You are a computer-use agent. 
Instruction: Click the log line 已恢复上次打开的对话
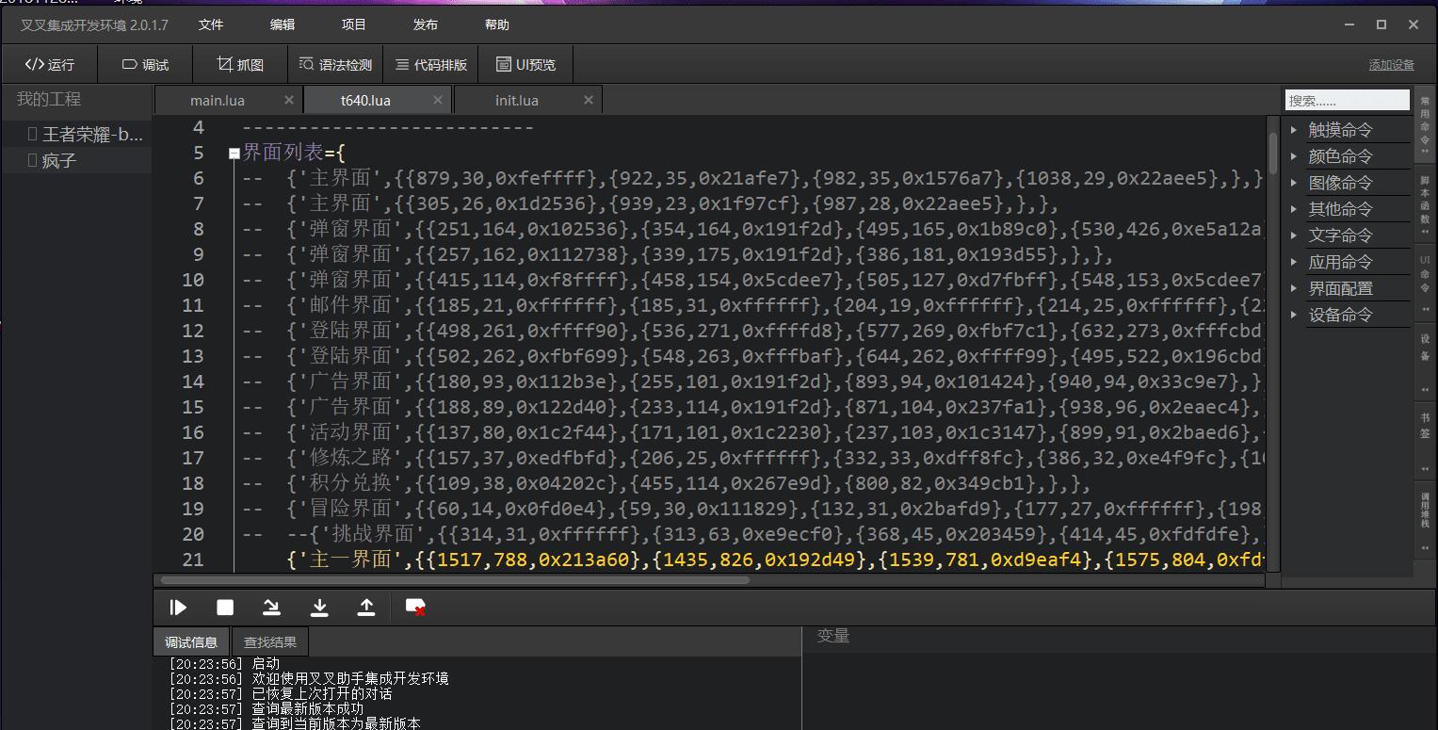[x=281, y=693]
